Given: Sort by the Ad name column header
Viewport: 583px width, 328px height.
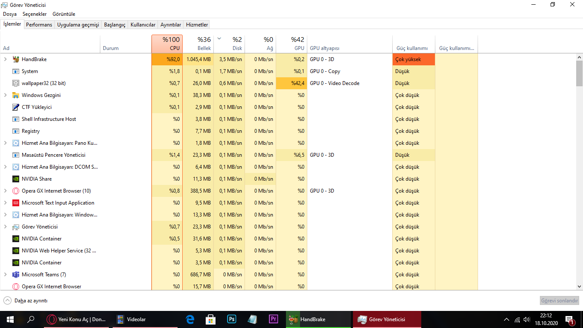Looking at the screenshot, I should (50, 44).
